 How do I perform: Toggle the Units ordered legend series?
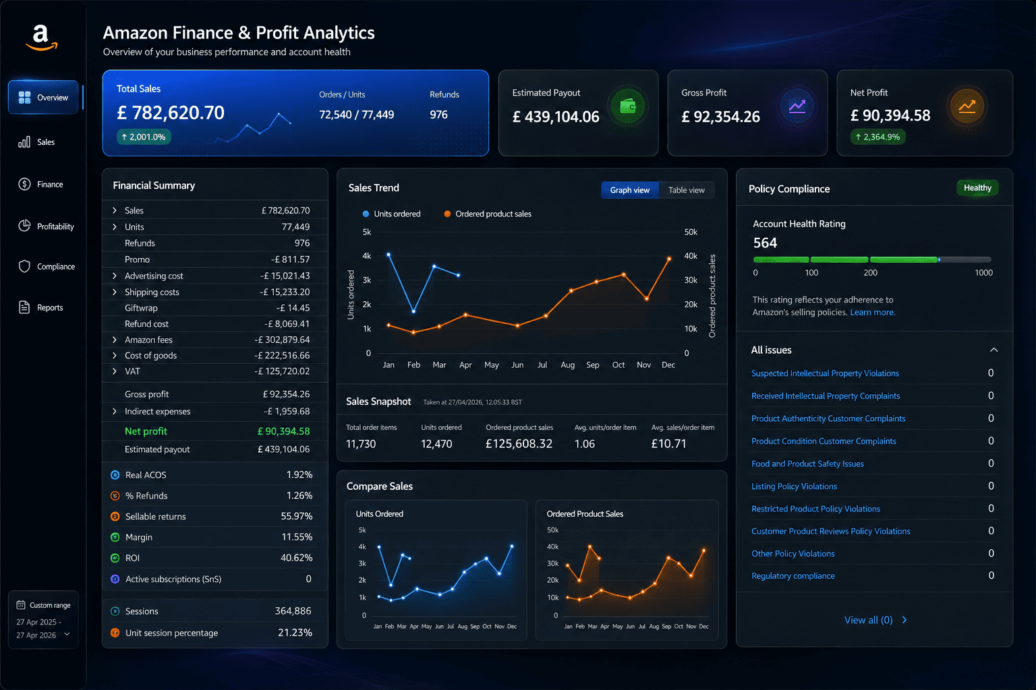pyautogui.click(x=391, y=214)
